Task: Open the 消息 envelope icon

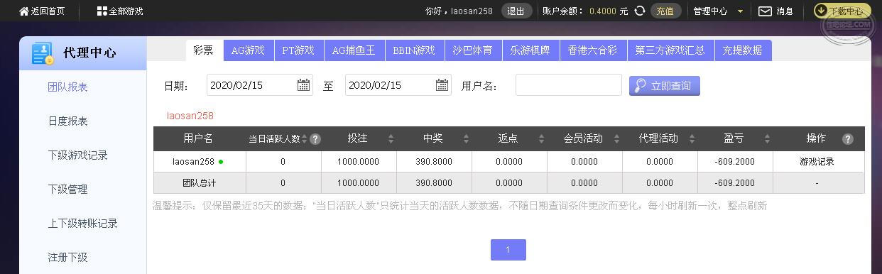Action: pos(765,11)
